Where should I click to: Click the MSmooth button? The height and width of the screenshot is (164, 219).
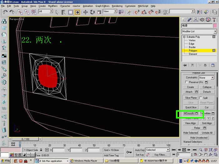point(189,113)
